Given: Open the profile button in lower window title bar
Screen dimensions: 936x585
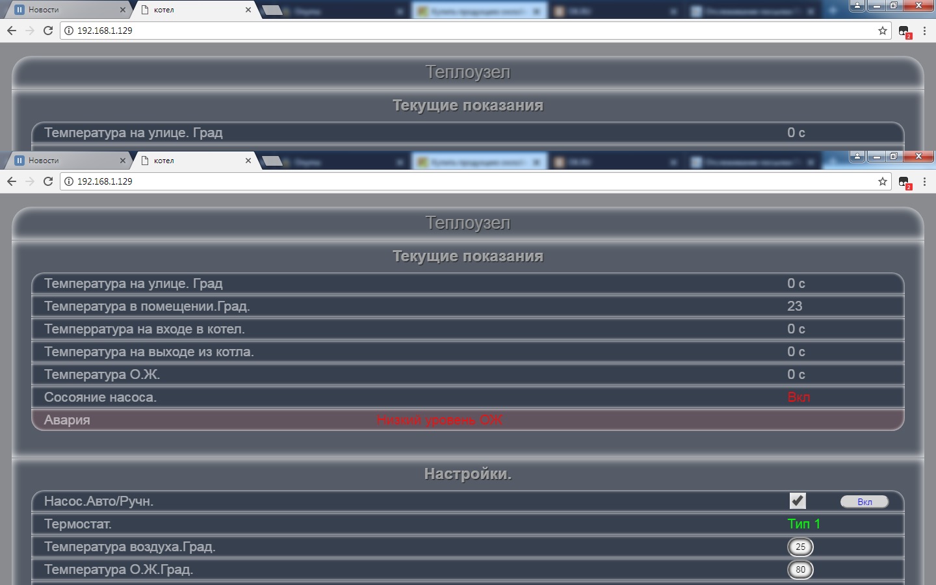Looking at the screenshot, I should click(x=857, y=156).
